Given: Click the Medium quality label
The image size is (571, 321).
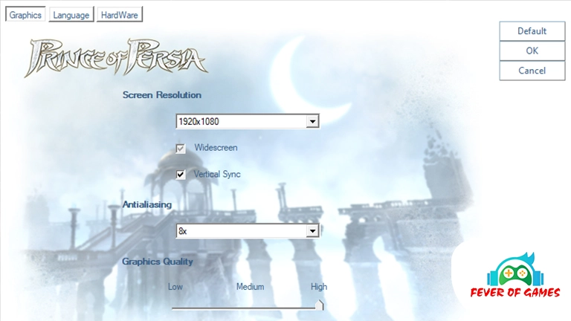Looking at the screenshot, I should (x=250, y=287).
